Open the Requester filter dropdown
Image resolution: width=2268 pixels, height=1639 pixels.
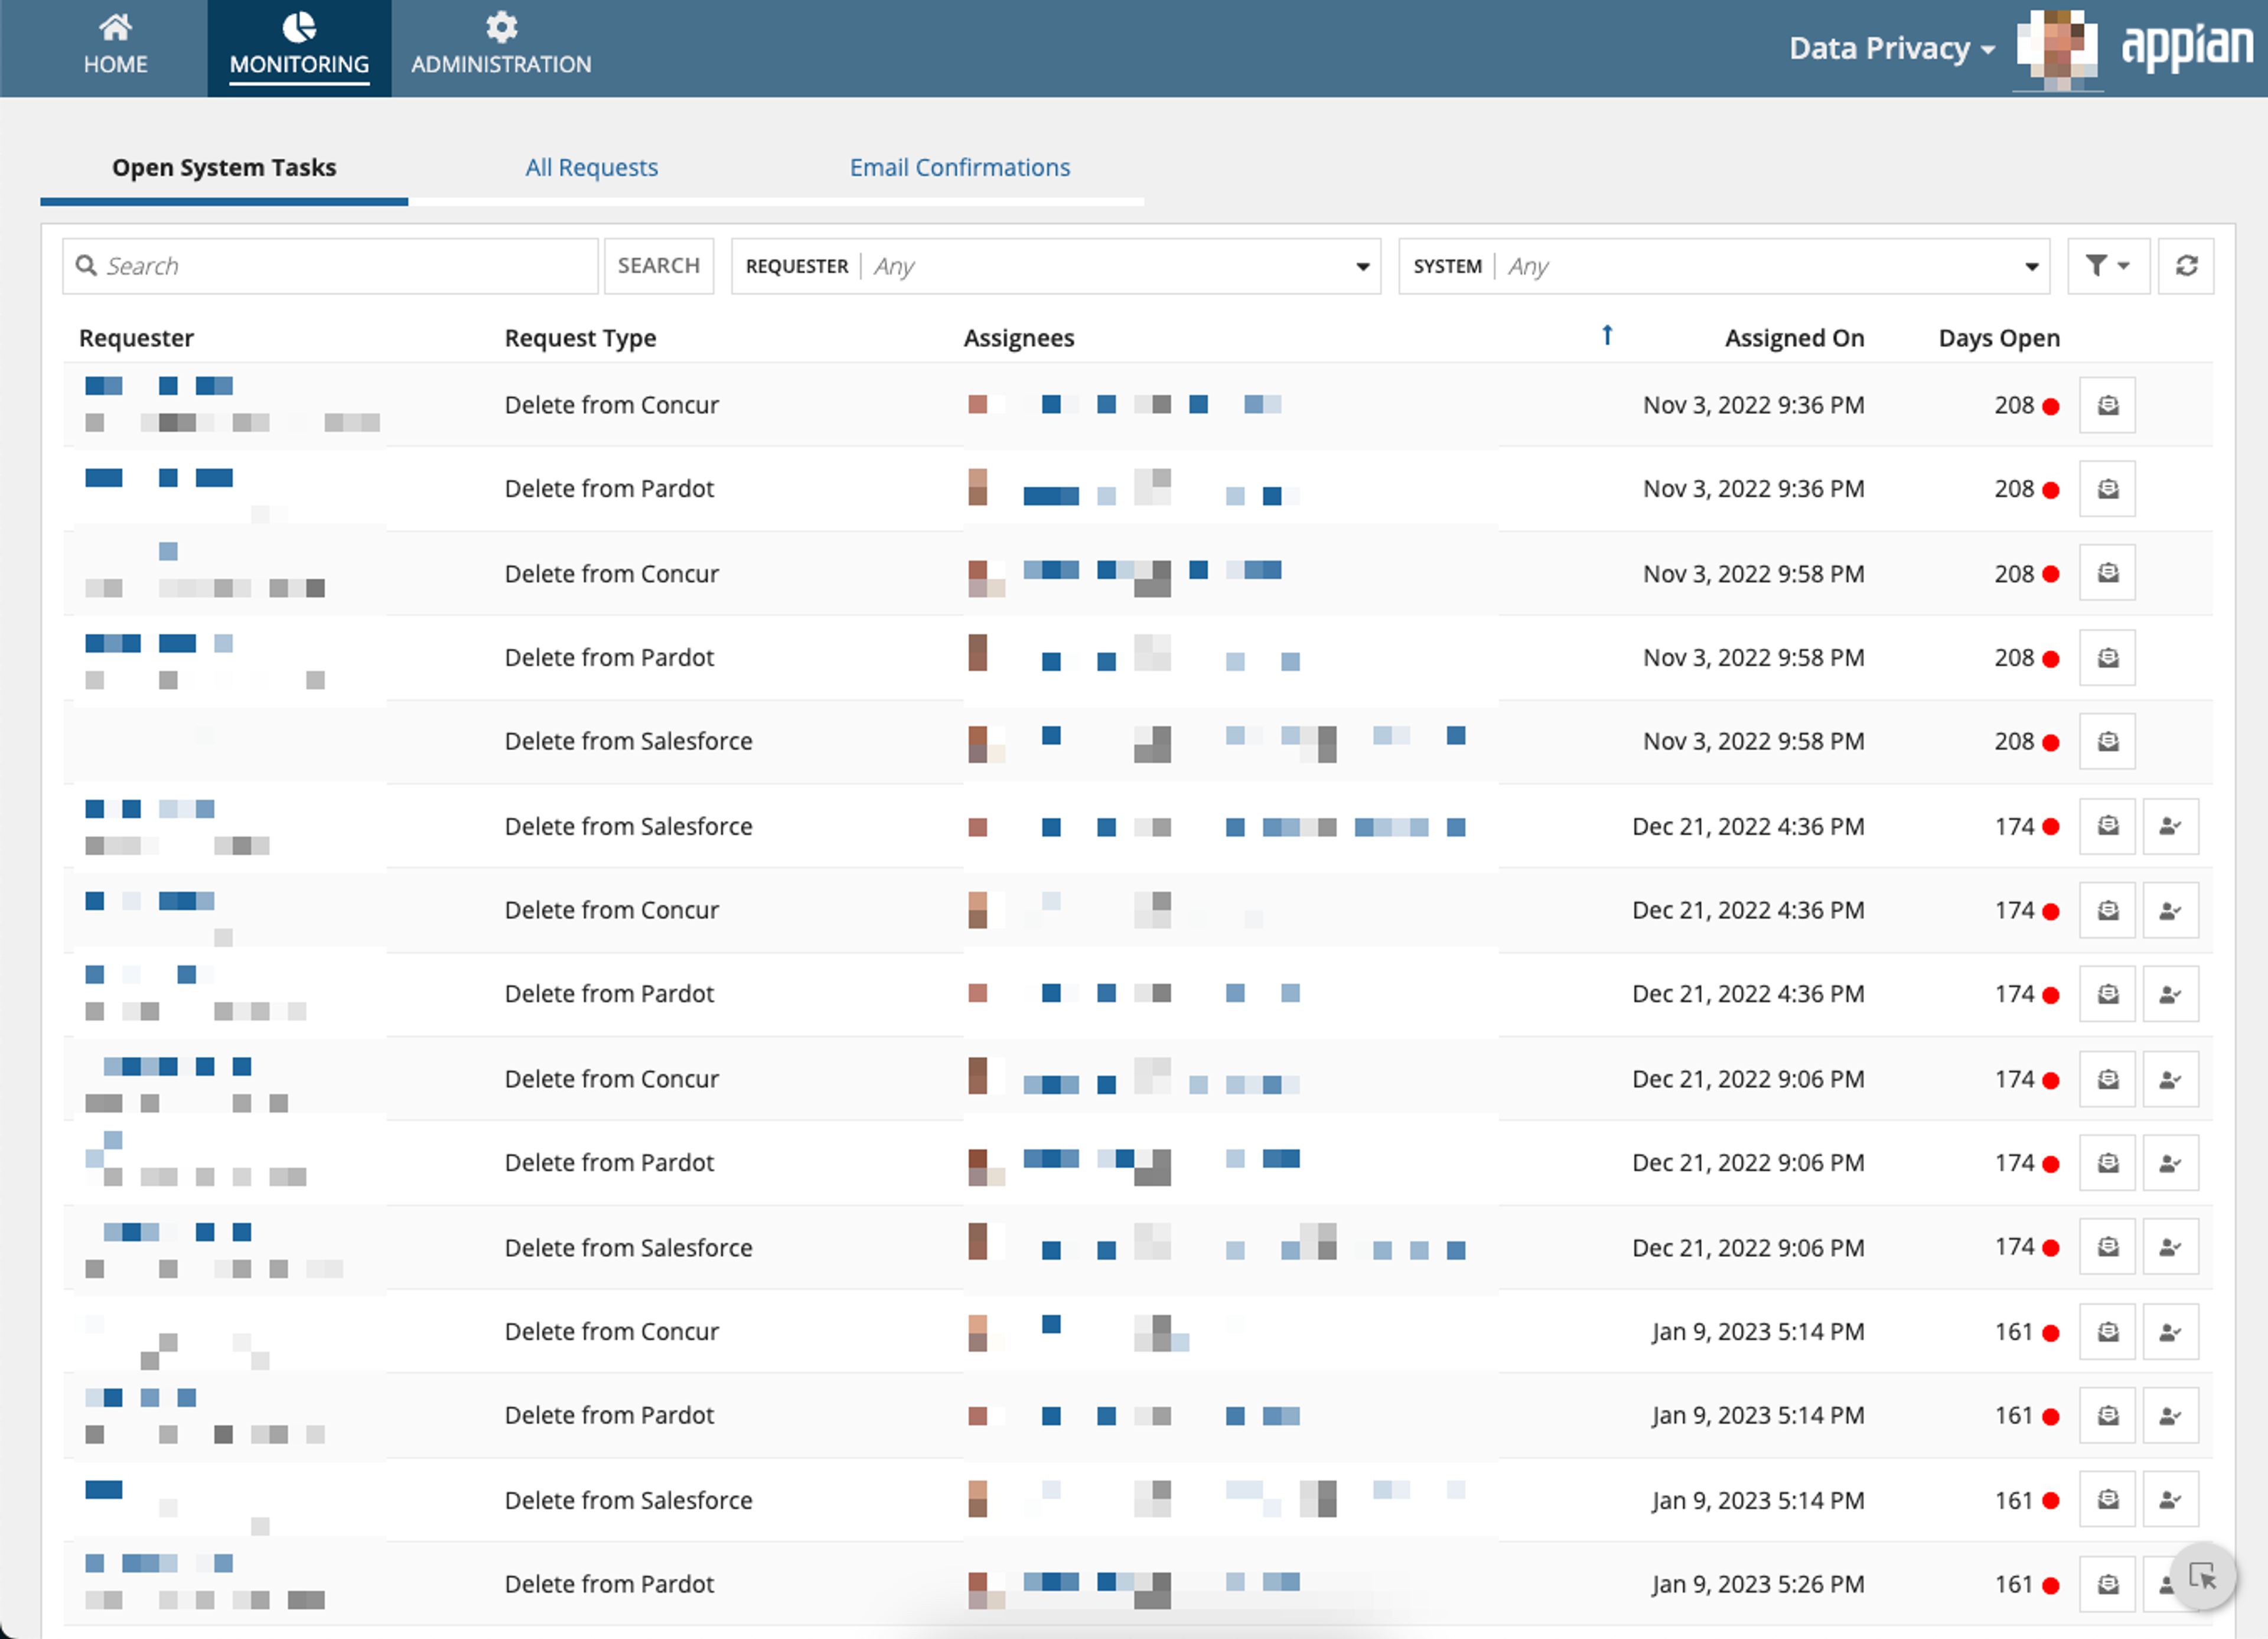(x=1056, y=266)
